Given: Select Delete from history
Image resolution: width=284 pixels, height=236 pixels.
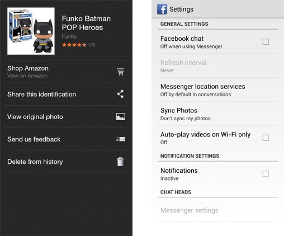Looking at the screenshot, I should click(66, 162).
